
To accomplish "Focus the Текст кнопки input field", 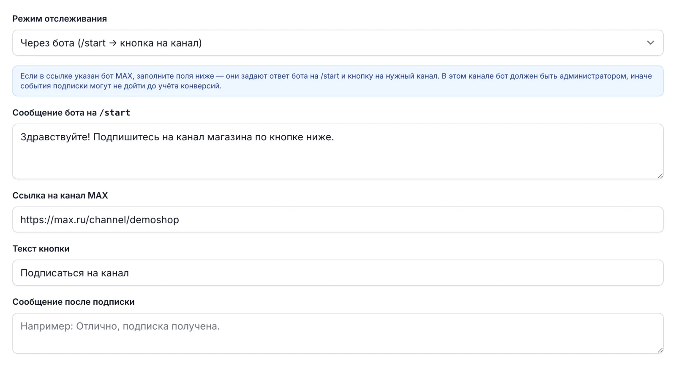I will click(338, 273).
